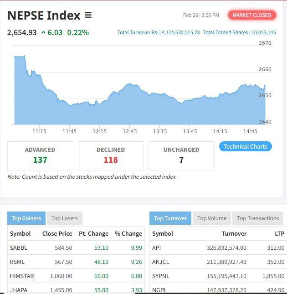Open the Top Volume tab
The width and height of the screenshot is (287, 294).
click(x=212, y=218)
